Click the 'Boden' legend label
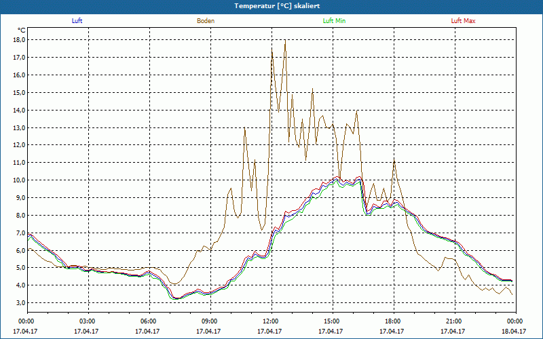The height and width of the screenshot is (339, 543). click(206, 21)
